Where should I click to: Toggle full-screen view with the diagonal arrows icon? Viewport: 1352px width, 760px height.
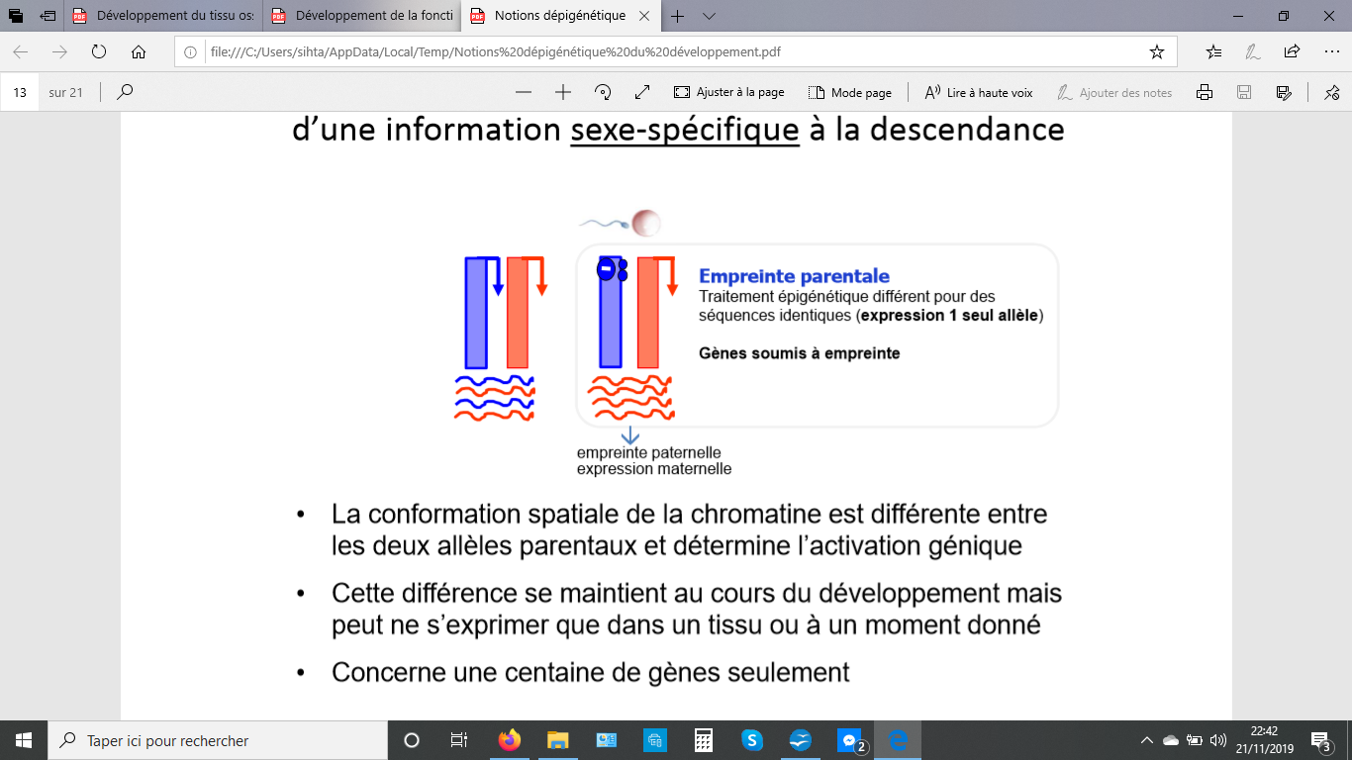click(642, 92)
